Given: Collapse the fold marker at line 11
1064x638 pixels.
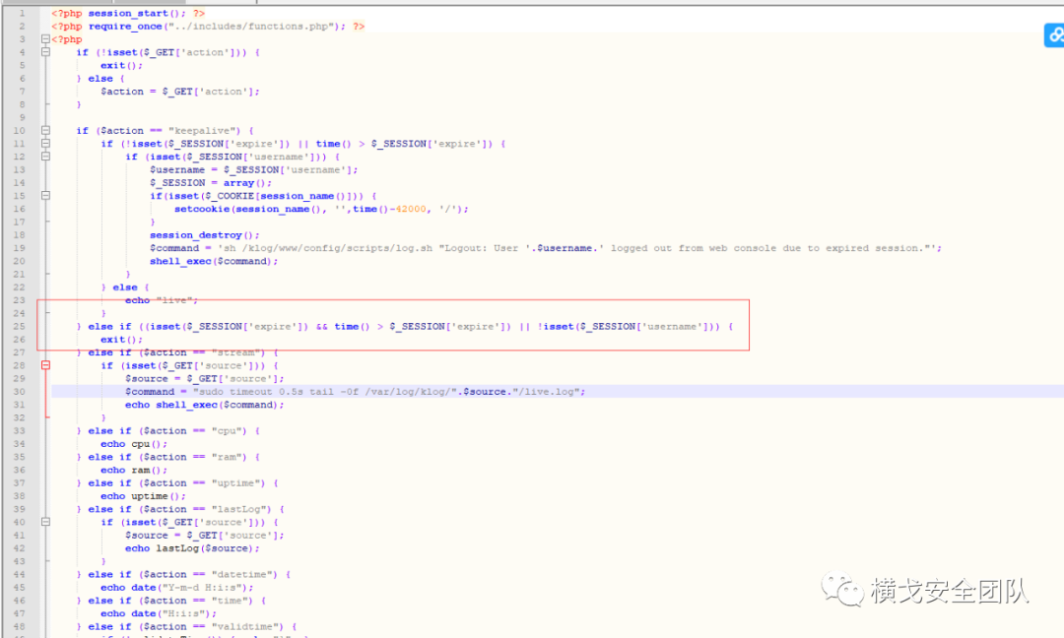Looking at the screenshot, I should (x=45, y=143).
